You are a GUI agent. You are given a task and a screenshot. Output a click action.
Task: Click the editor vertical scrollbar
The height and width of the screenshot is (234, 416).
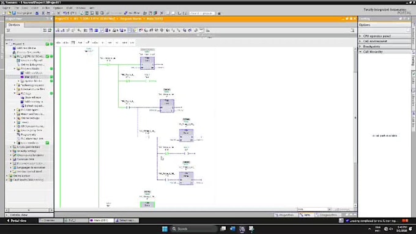tap(355, 127)
